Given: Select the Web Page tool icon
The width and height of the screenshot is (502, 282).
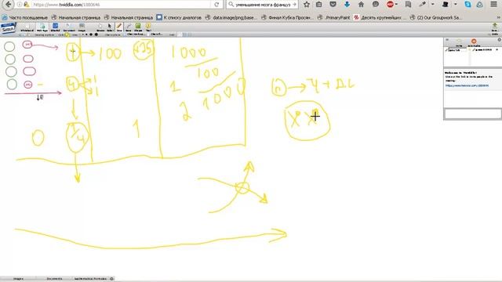Looking at the screenshot, I should coord(42,27).
